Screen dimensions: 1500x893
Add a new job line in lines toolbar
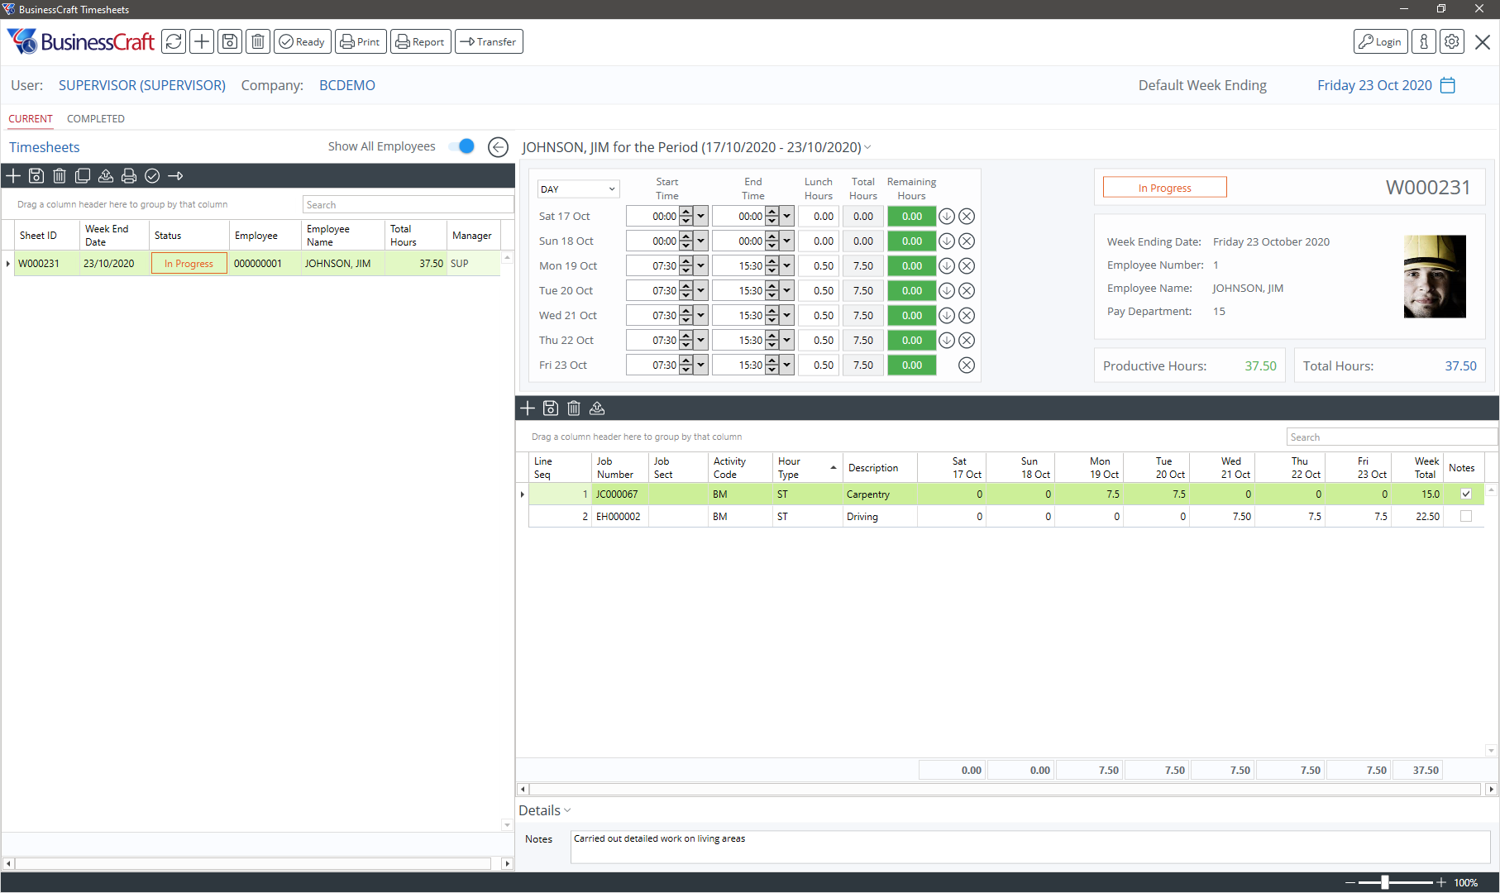point(528,408)
